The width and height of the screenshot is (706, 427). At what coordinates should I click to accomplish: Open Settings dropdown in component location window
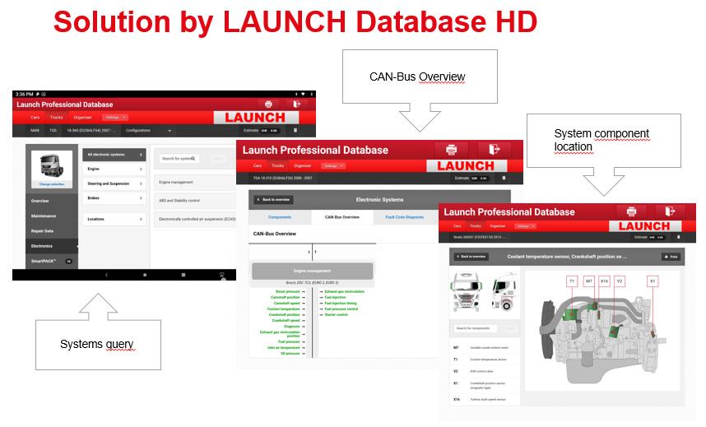click(526, 226)
